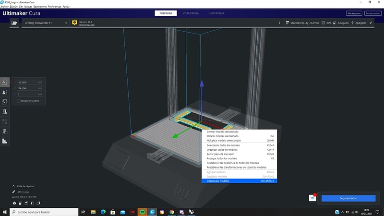
Task: Click the layer height profile icon
Action: pos(287,23)
